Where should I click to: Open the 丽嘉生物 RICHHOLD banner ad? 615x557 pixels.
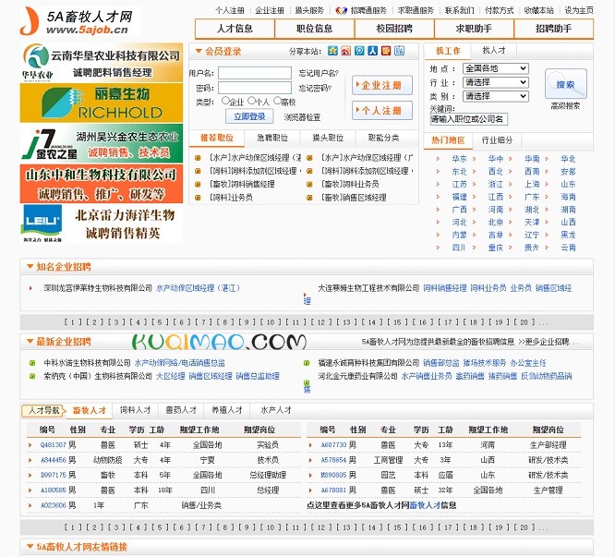pos(102,103)
